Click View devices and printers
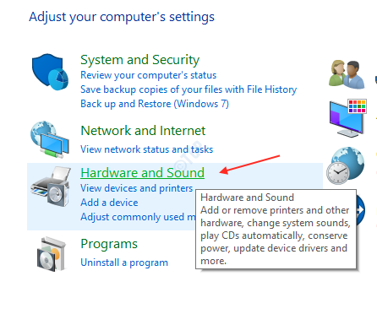 [x=136, y=188]
